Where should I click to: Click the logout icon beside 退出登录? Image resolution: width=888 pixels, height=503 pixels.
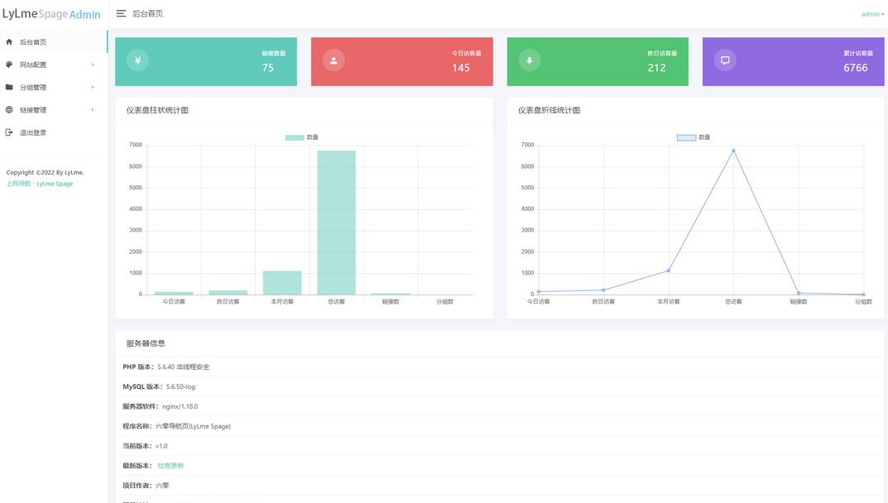coord(9,132)
